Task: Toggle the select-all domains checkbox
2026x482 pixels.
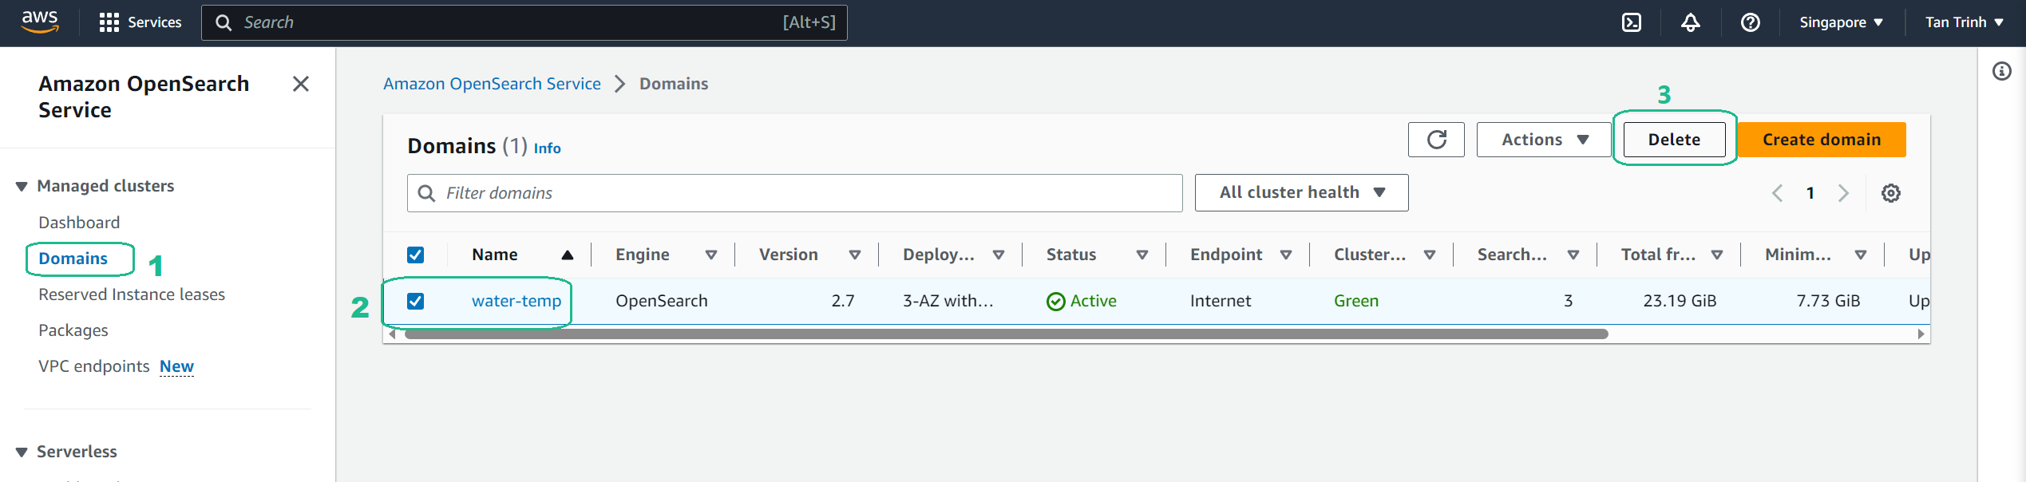Action: (415, 255)
